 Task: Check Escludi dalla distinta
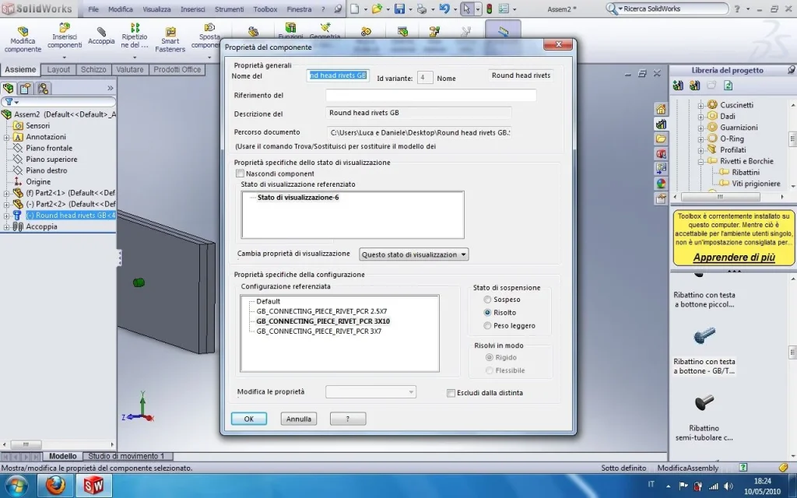(x=451, y=393)
